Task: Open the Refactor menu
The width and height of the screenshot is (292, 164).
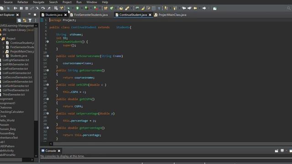Action: 23,2
